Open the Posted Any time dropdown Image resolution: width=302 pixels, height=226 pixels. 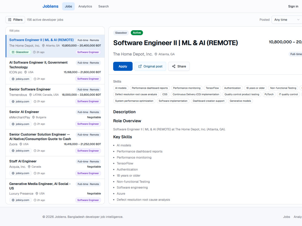click(x=287, y=20)
